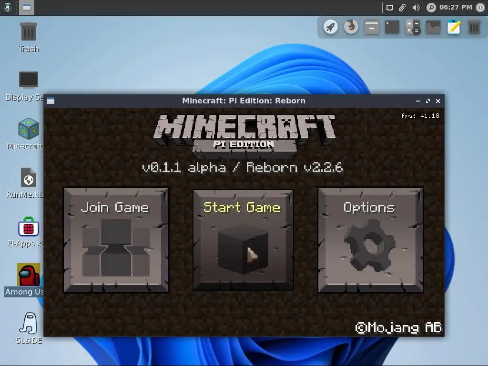Screen dimensions: 488x366
Task: Open the SusIDE desktop shortcut
Action: click(29, 328)
